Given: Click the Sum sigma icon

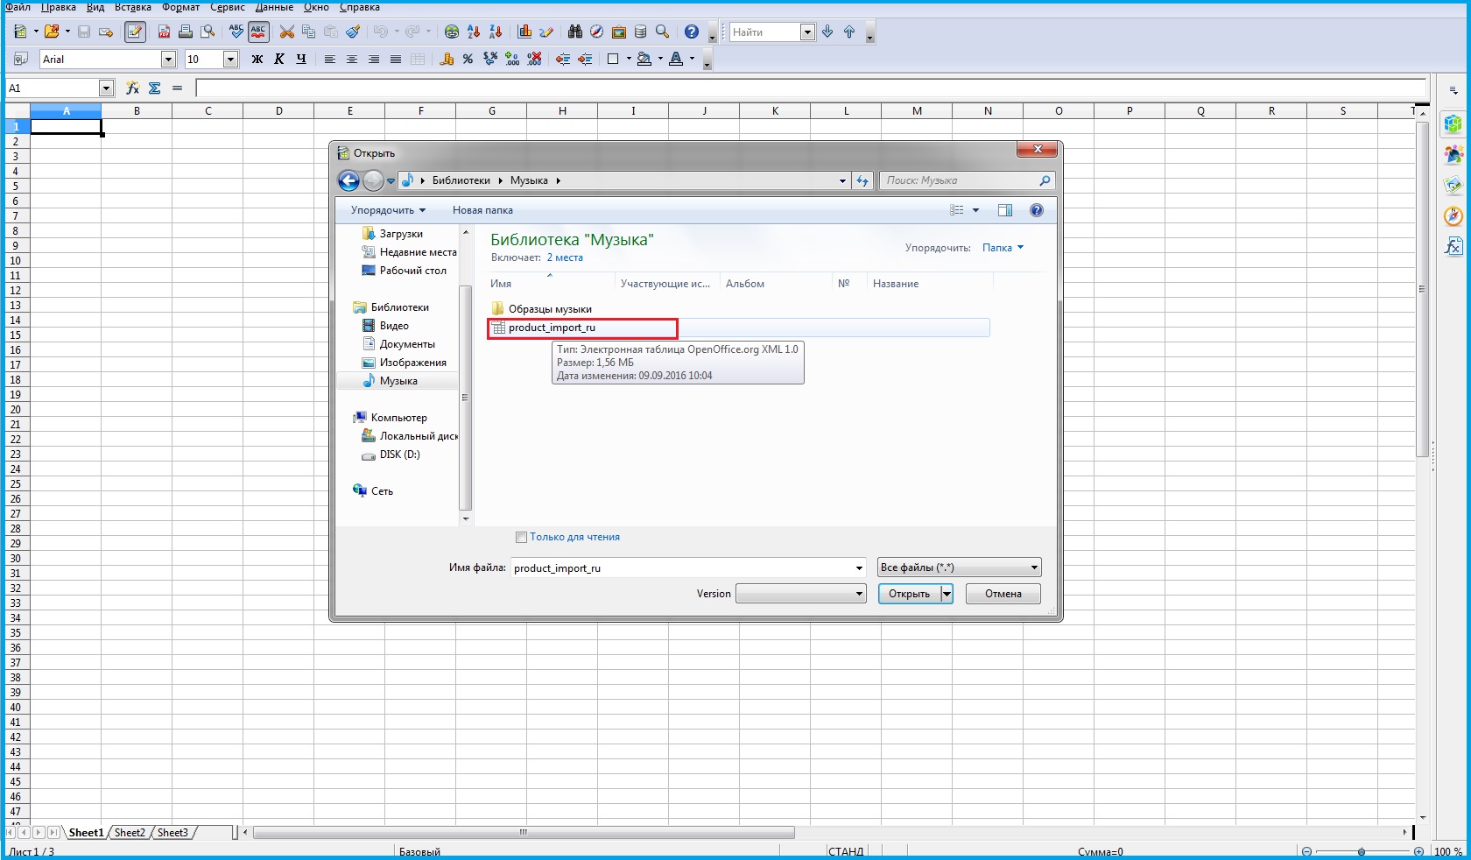Looking at the screenshot, I should (155, 88).
